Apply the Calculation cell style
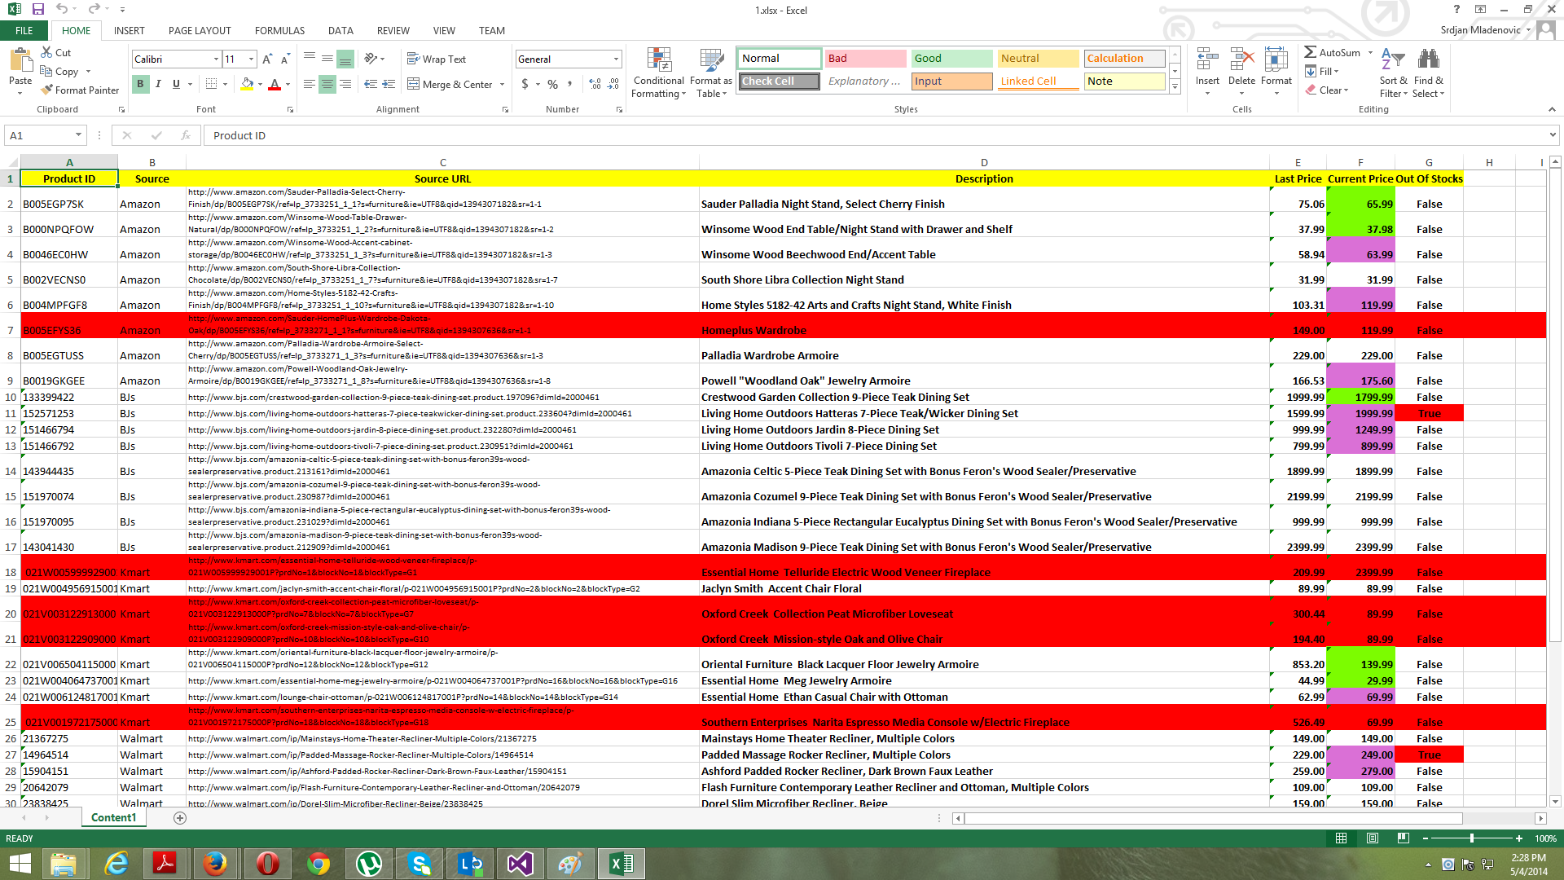 click(x=1124, y=59)
